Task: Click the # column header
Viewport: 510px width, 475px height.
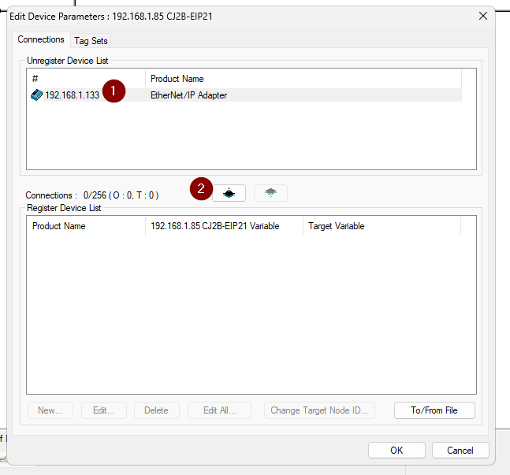Action: (86, 79)
